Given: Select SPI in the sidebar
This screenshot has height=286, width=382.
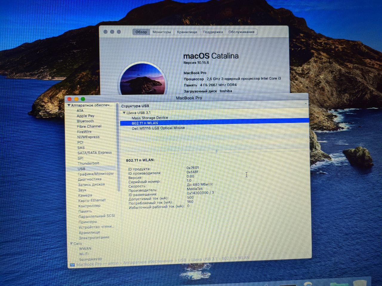Looking at the screenshot, I should click(x=80, y=158).
